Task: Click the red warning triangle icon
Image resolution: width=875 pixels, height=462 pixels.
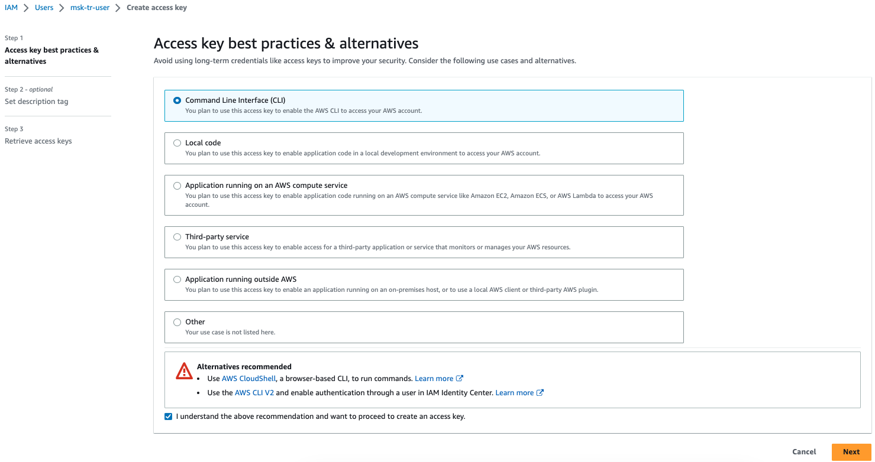Action: [x=184, y=371]
